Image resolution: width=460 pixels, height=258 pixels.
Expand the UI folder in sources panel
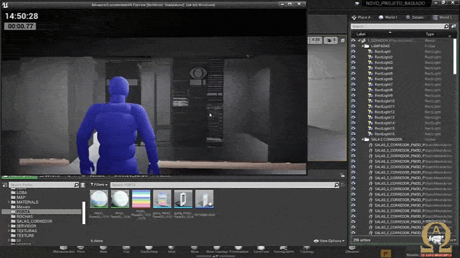pos(9,240)
